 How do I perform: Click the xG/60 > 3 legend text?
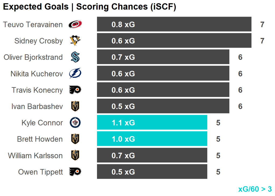point(255,189)
